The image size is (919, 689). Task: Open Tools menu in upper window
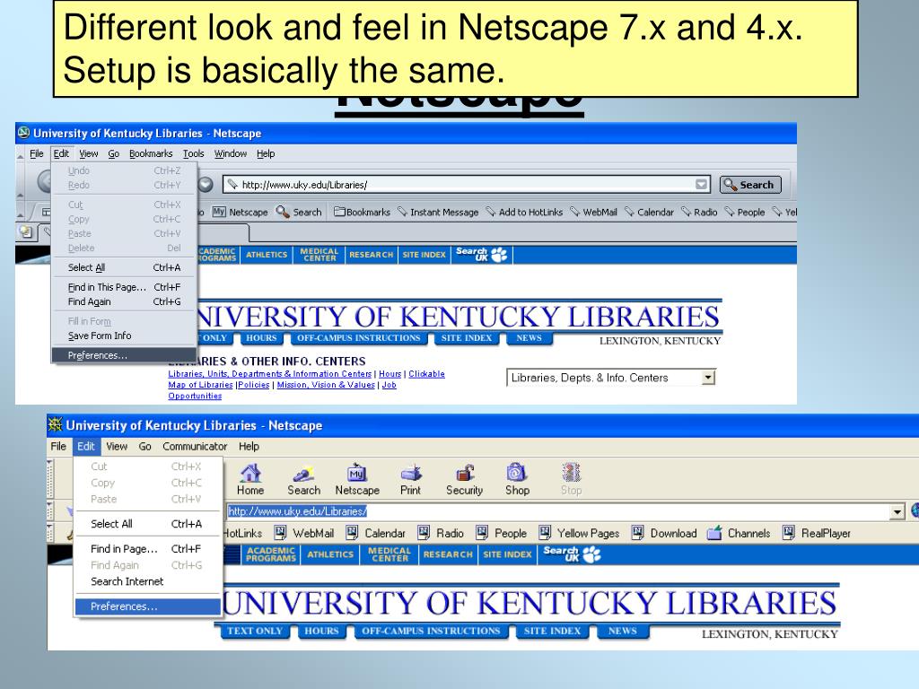click(x=194, y=153)
